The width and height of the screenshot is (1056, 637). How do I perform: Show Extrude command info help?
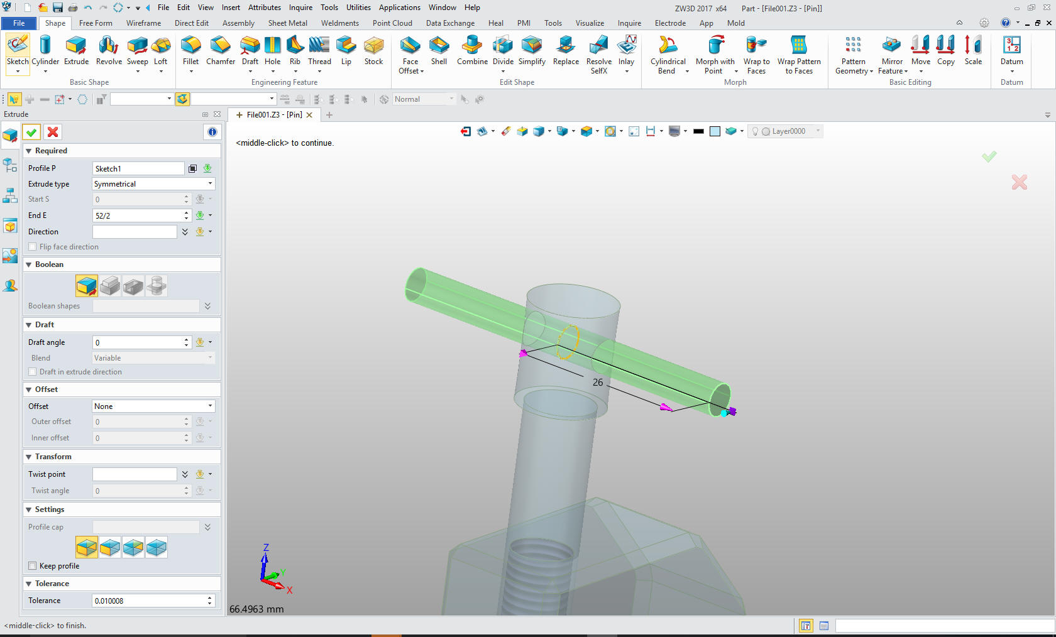pos(212,132)
